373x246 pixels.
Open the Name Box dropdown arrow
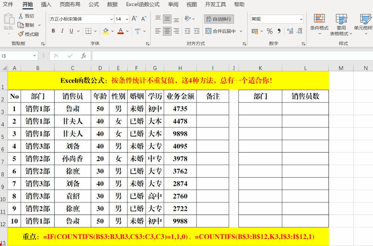pos(34,56)
